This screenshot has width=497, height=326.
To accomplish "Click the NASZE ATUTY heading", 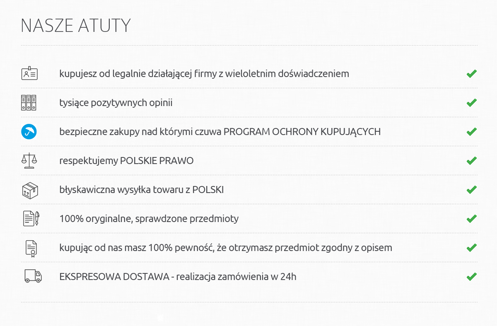I will click(76, 25).
